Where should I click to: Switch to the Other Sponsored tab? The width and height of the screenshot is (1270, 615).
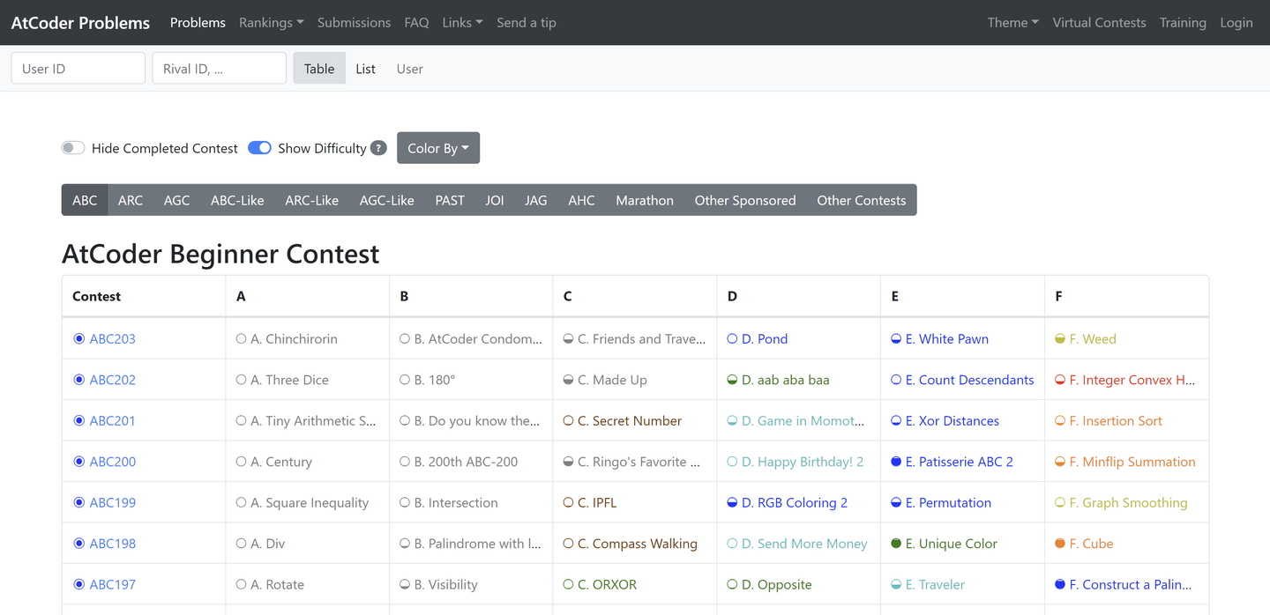[744, 200]
